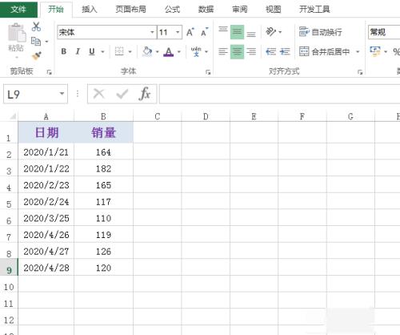
Task: Toggle Italic formatting
Action: (78, 51)
